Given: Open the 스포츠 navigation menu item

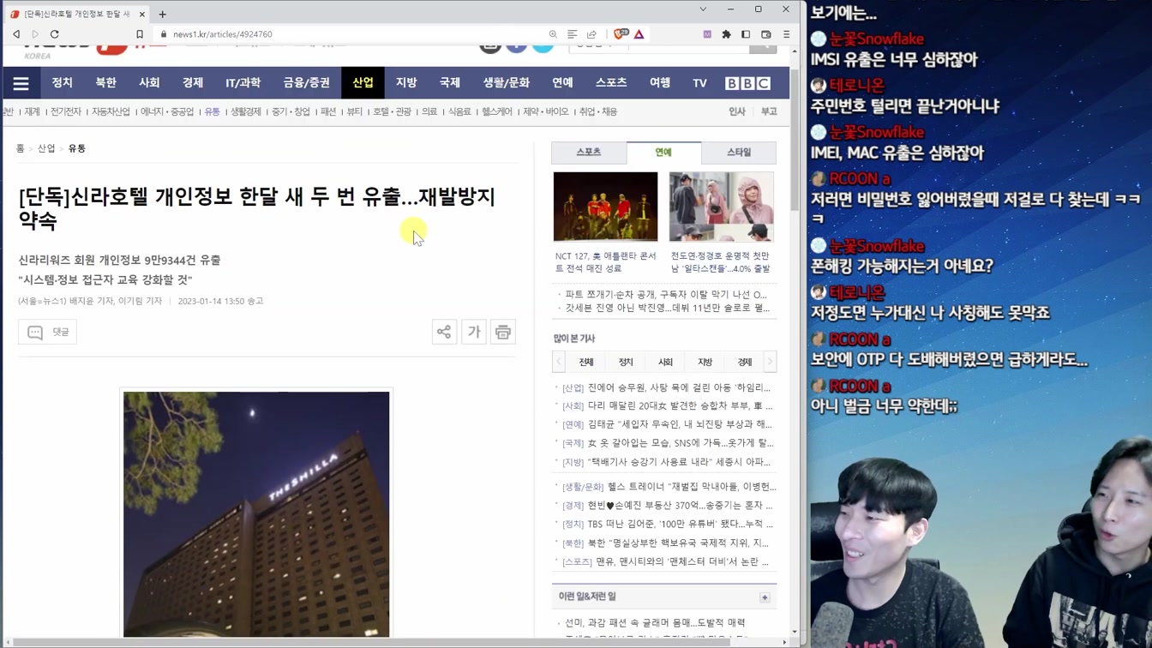Looking at the screenshot, I should pyautogui.click(x=611, y=83).
